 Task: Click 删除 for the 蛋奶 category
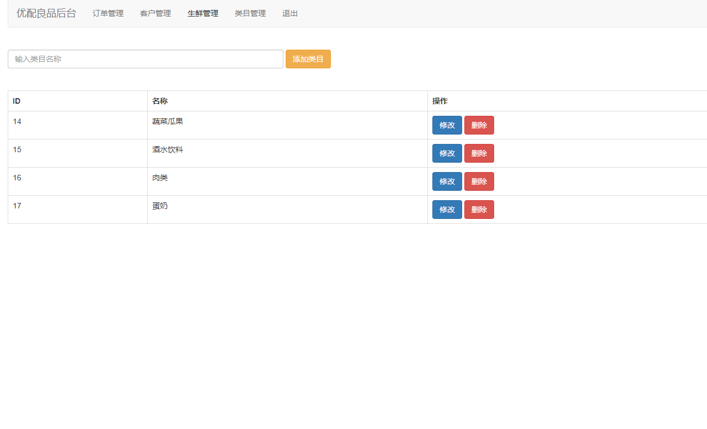click(479, 209)
